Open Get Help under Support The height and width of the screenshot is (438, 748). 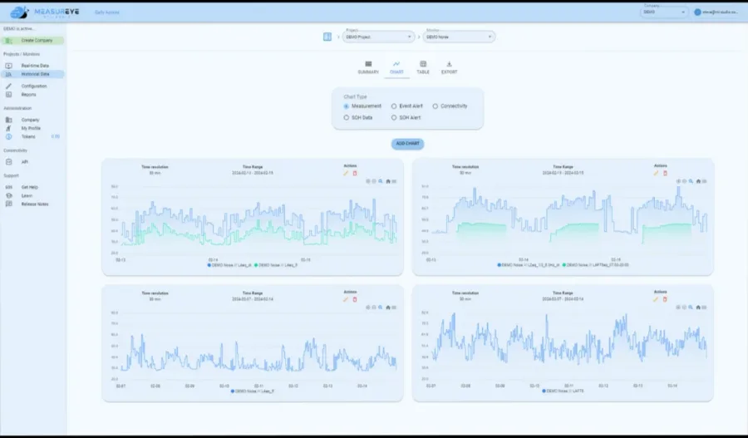coord(32,188)
